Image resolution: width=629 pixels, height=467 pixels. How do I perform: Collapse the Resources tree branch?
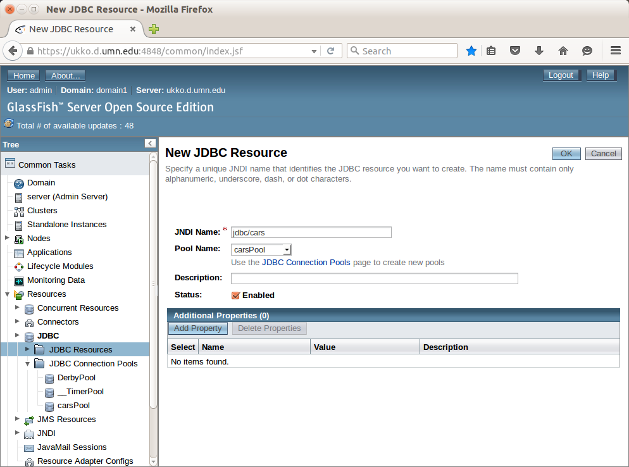point(7,294)
